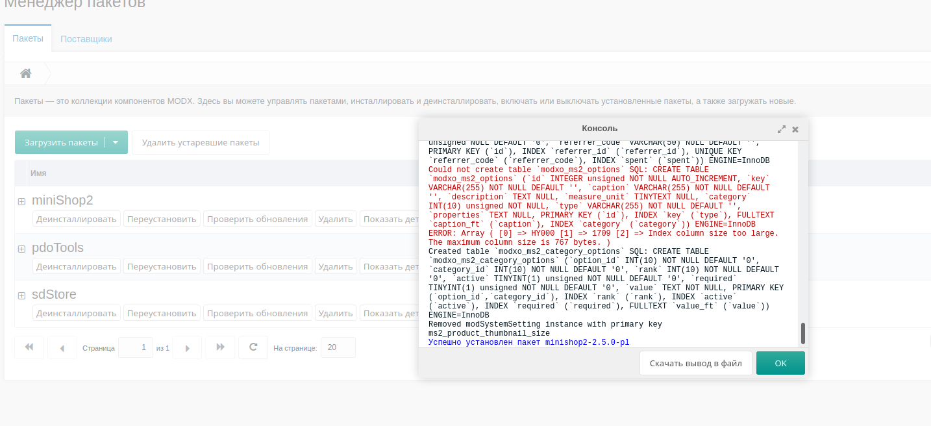This screenshot has width=931, height=426.
Task: Expand miniShop2 package details row
Action: pyautogui.click(x=21, y=201)
